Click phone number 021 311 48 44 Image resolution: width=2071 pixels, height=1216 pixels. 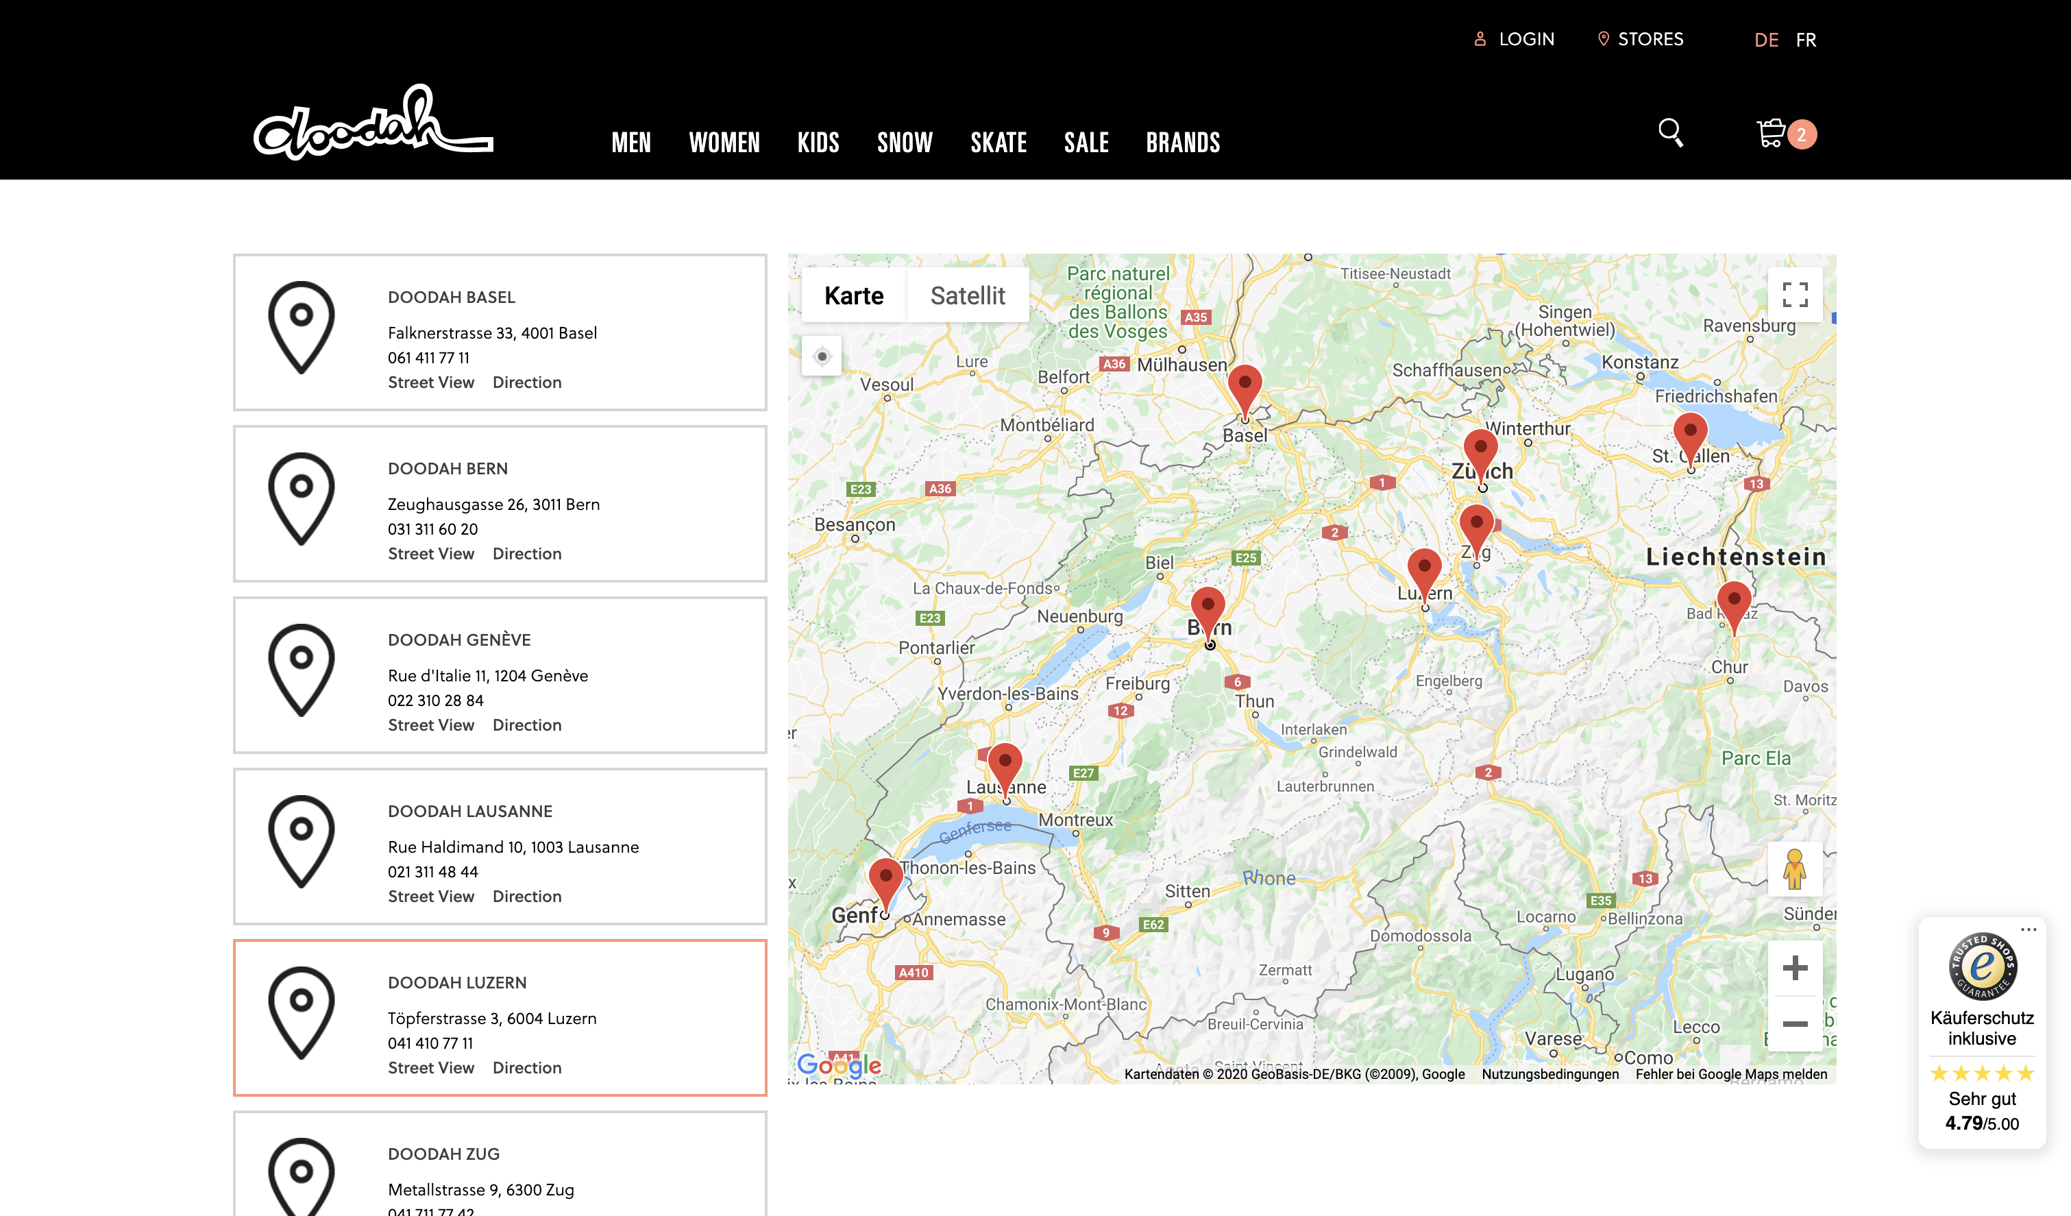[x=432, y=871]
